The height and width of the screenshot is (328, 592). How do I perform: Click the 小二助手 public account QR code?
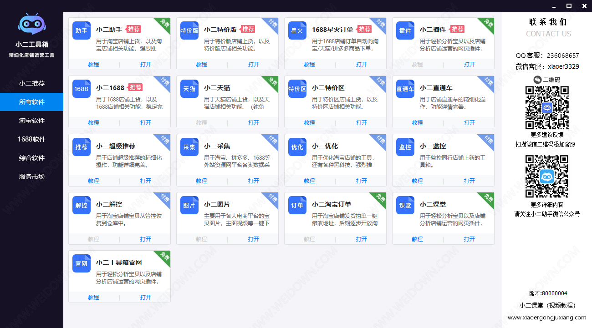tap(547, 177)
